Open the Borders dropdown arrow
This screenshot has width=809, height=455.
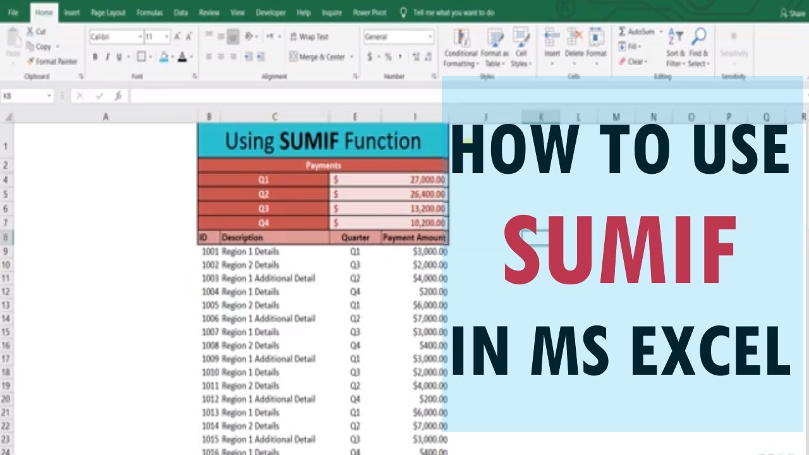pyautogui.click(x=149, y=58)
